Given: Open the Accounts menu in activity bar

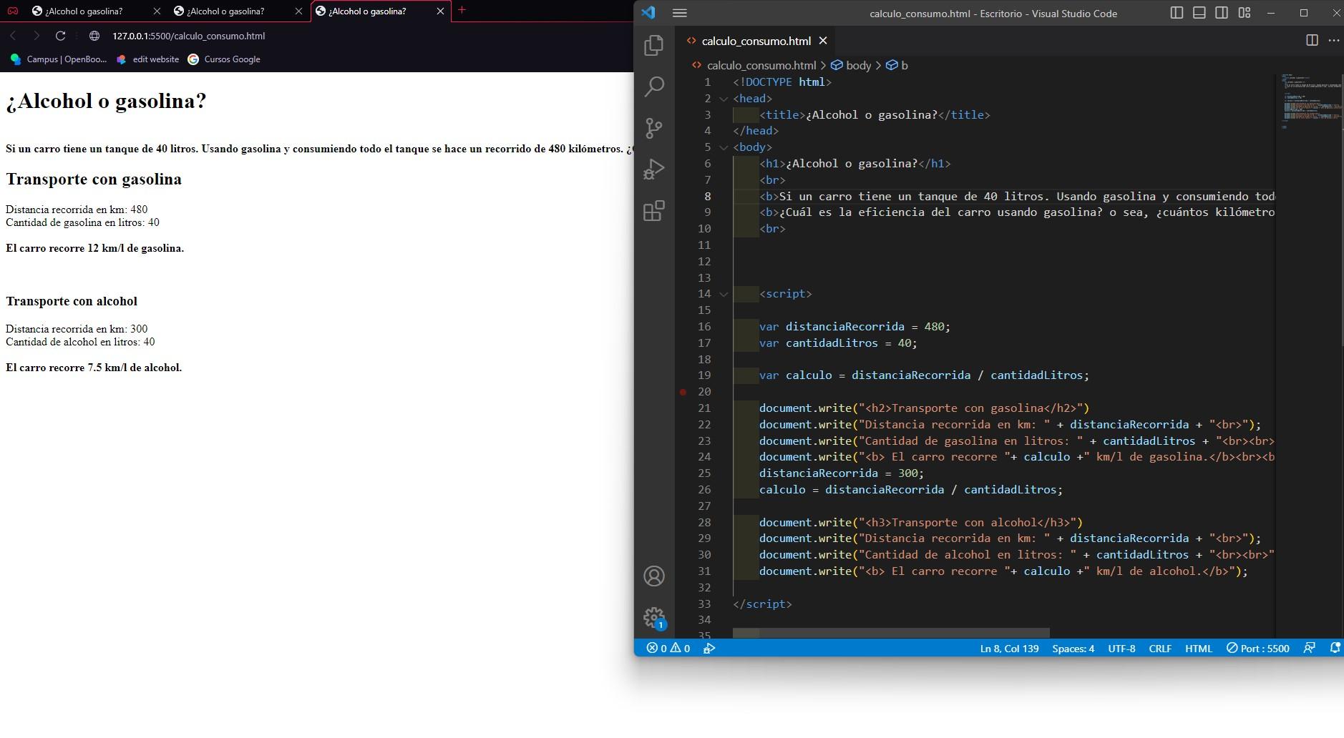Looking at the screenshot, I should (x=653, y=576).
